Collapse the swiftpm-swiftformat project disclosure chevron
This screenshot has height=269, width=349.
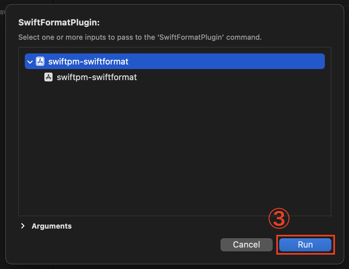click(30, 62)
